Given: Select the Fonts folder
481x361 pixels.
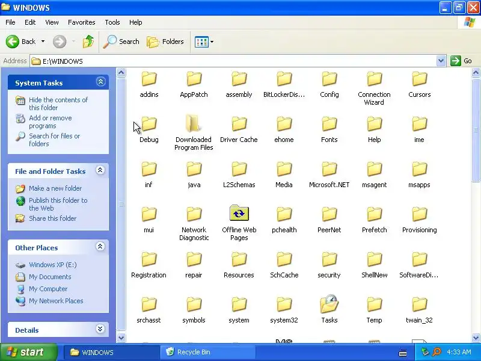Looking at the screenshot, I should tap(329, 129).
